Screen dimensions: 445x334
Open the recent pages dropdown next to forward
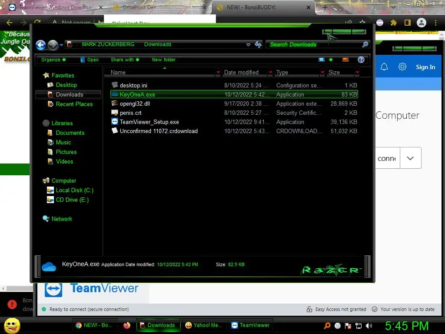[61, 45]
